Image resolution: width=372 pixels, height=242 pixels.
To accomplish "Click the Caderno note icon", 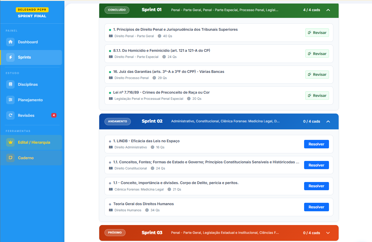I will coord(11,158).
